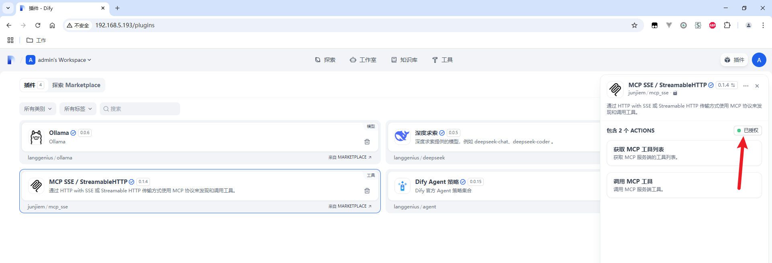Select langgenius / deepseek text
This screenshot has width=772, height=263.
pos(419,158)
